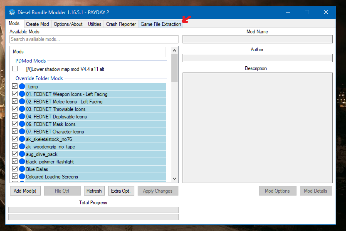Click the File Ctrl button

point(62,191)
